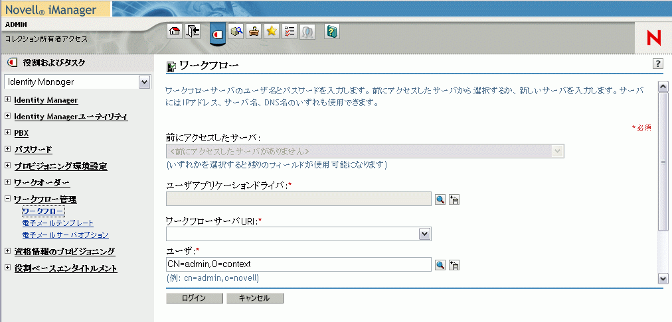Expand the パスワード tree node
The width and height of the screenshot is (672, 322).
point(7,149)
